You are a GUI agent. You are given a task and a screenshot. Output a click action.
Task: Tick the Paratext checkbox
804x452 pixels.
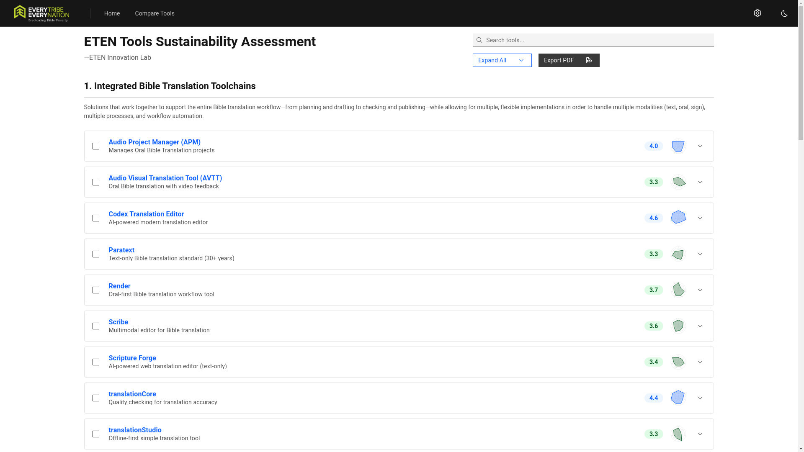[x=96, y=254]
